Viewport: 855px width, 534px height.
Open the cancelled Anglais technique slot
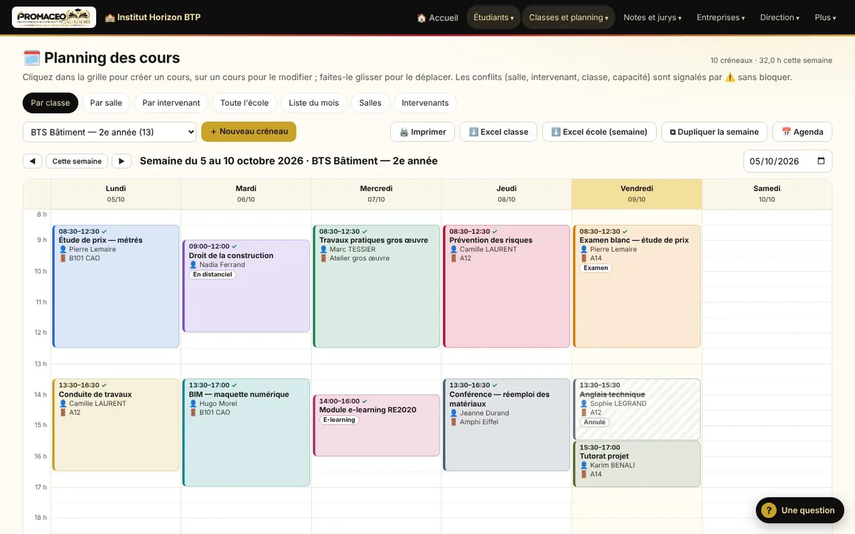[x=637, y=409]
